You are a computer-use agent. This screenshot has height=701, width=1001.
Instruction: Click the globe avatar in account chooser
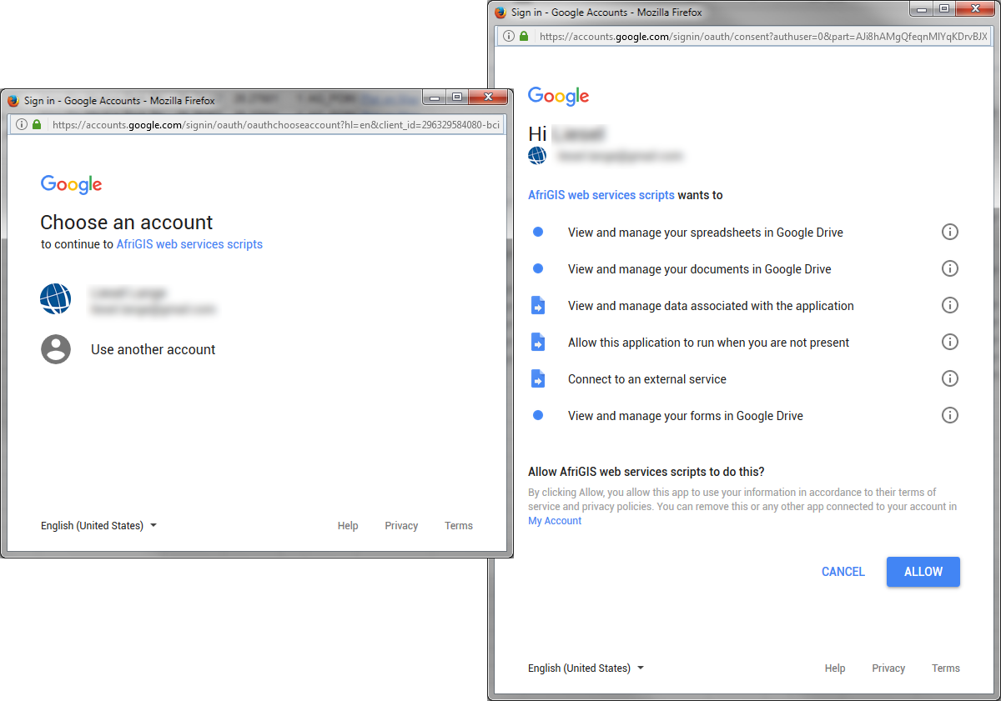(x=56, y=299)
